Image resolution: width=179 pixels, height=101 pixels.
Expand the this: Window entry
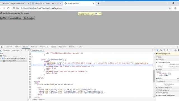click(x=163, y=76)
